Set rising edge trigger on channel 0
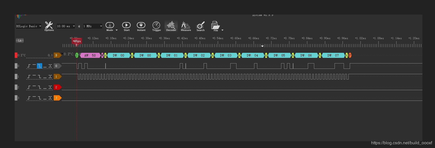The width and height of the screenshot is (435, 148). click(29, 66)
